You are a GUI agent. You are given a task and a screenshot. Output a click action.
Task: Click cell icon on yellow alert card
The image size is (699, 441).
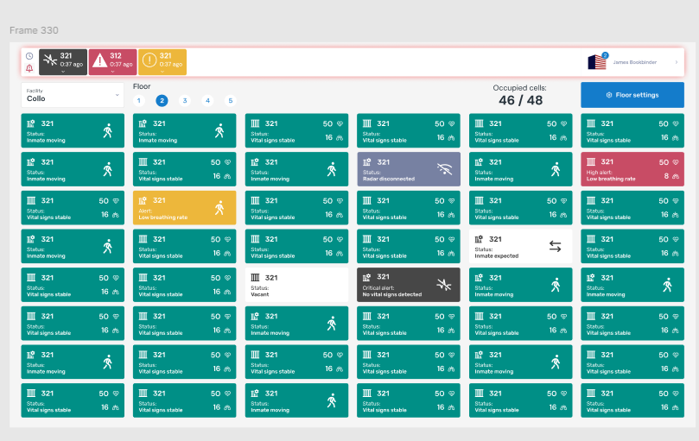(143, 200)
